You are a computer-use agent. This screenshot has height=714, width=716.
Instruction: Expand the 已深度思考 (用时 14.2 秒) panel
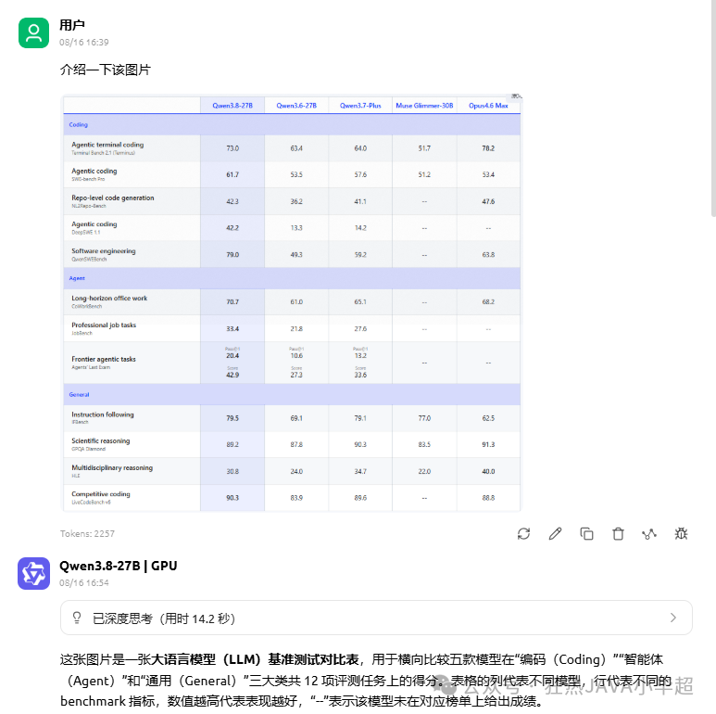pos(376,618)
